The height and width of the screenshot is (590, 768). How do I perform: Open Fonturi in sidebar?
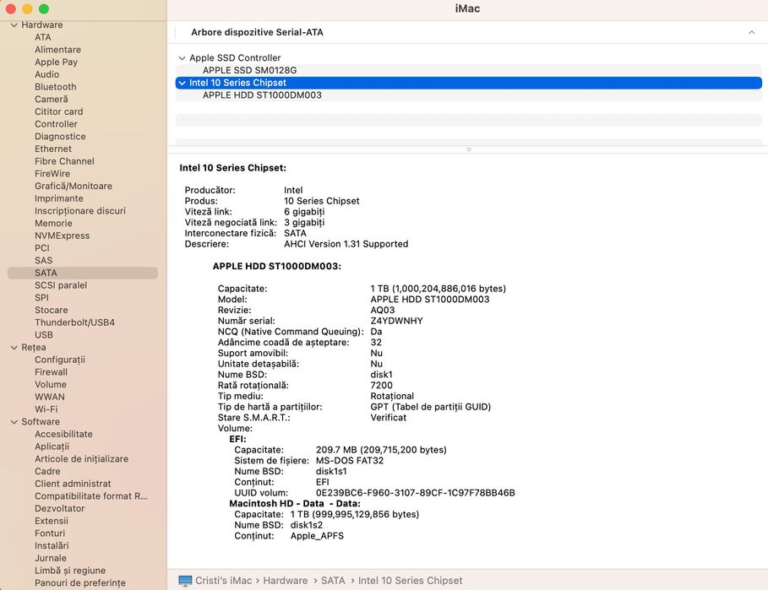(x=50, y=533)
